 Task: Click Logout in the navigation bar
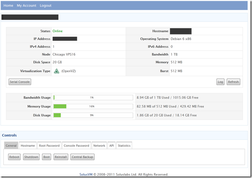coord(46,5)
